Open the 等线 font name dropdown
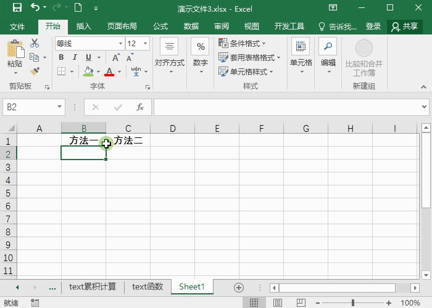 (120, 44)
